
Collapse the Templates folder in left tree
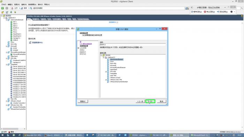(7, 64)
